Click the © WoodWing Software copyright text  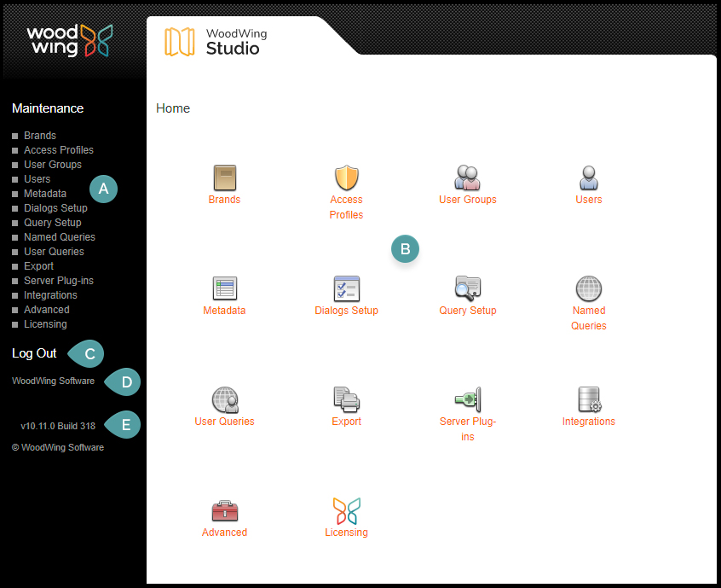pyautogui.click(x=58, y=447)
